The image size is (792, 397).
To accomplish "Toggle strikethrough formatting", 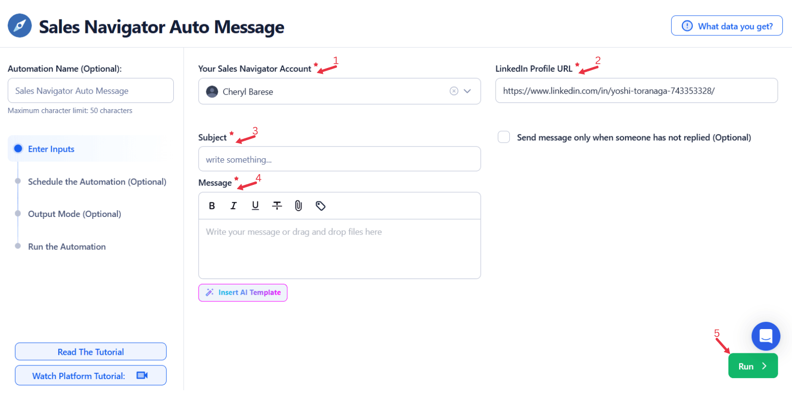I will point(277,206).
